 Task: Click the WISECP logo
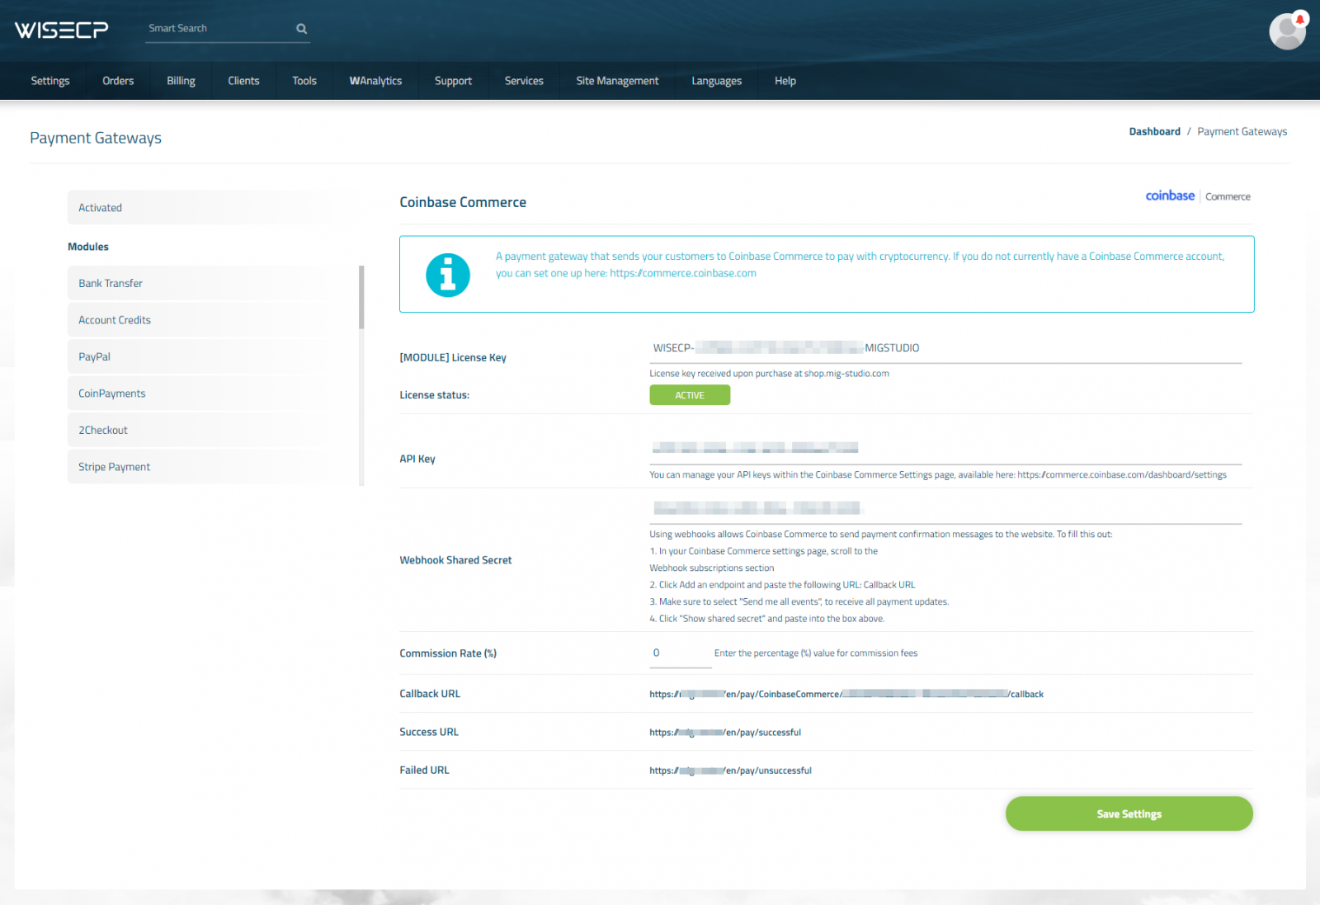pos(61,30)
